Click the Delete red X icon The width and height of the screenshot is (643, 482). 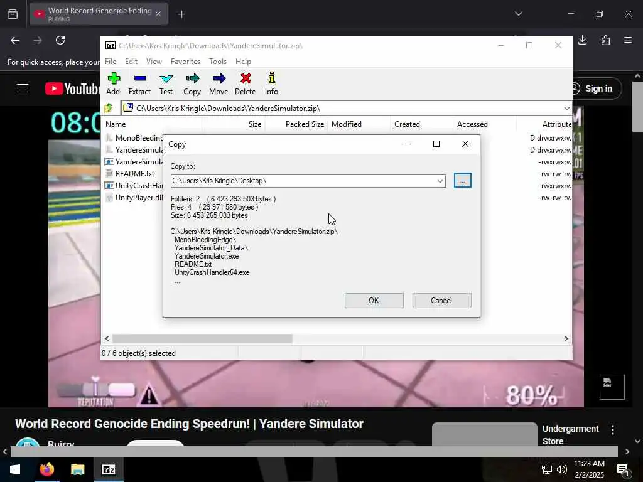[246, 83]
